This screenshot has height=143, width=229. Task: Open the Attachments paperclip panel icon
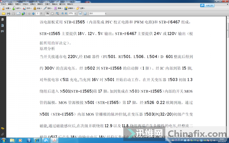click(x=3, y=134)
